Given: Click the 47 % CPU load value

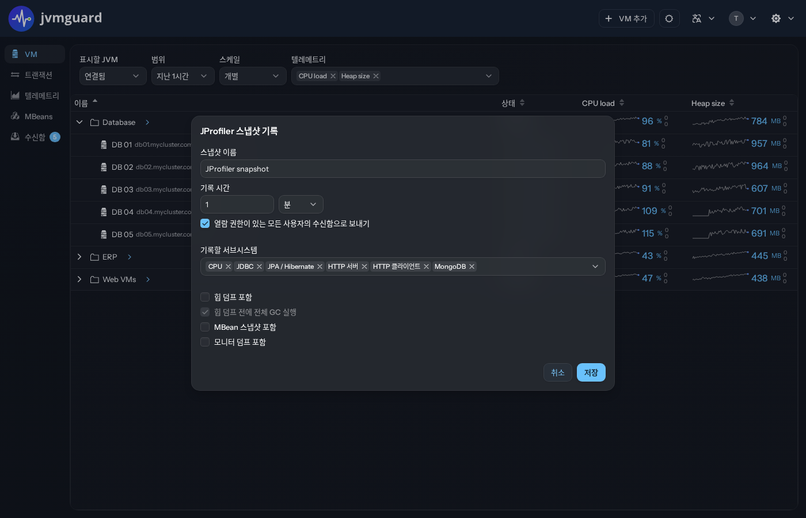Looking at the screenshot, I should (x=652, y=278).
